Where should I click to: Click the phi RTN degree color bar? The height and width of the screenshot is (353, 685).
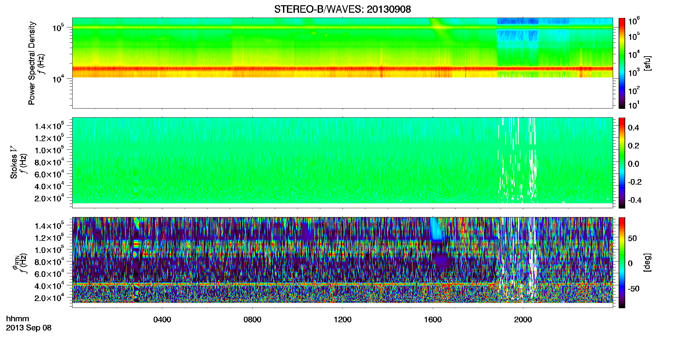coord(622,262)
